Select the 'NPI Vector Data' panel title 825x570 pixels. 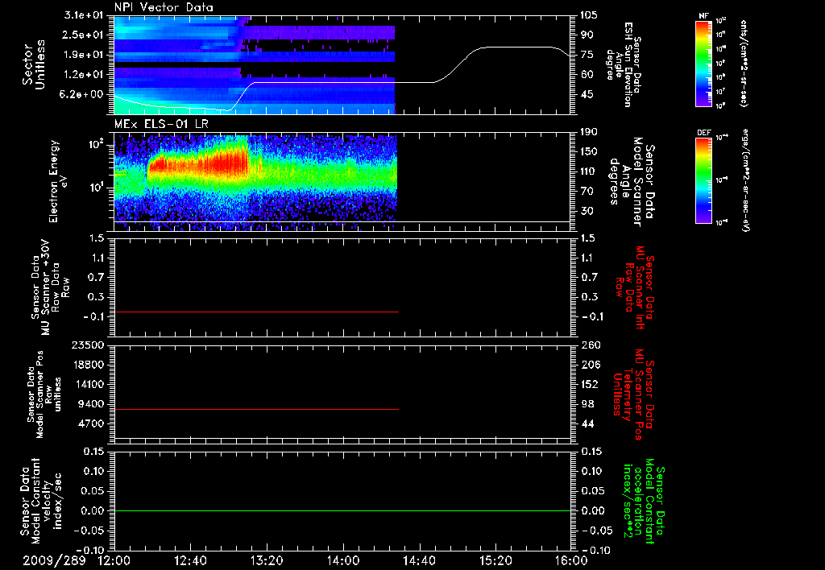[164, 7]
